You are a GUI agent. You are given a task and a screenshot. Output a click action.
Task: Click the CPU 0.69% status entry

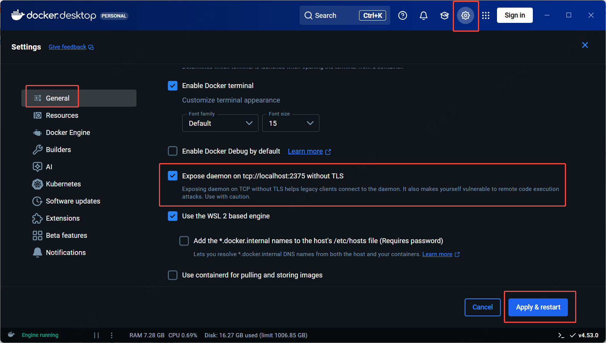183,335
